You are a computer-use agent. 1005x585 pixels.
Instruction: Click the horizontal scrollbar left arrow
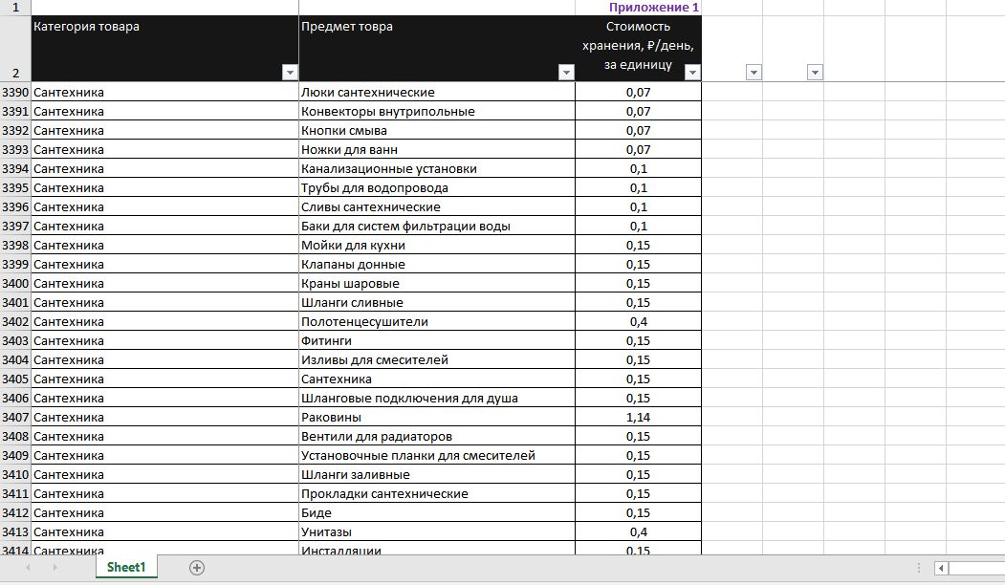(x=942, y=569)
